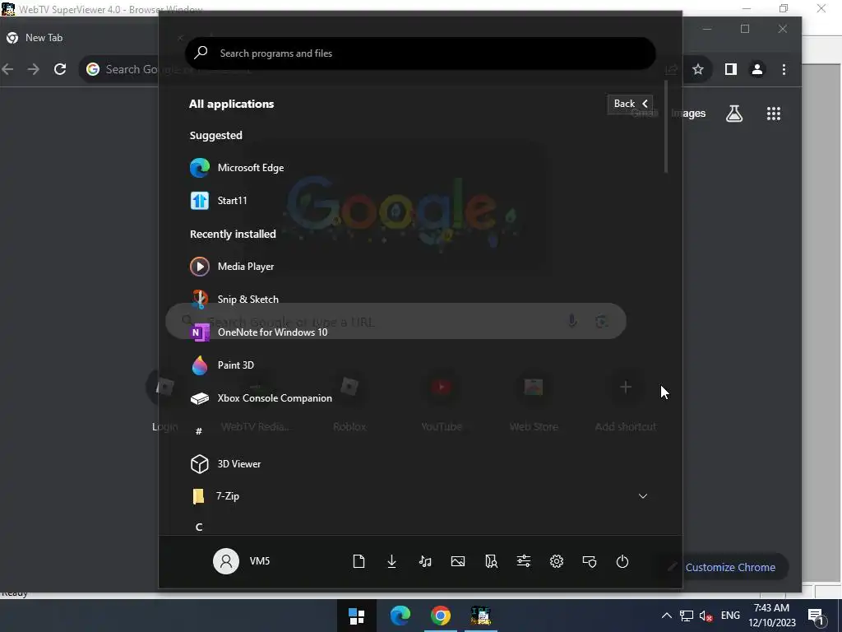Open Settings gear icon in Start footer
This screenshot has height=632, width=842.
557,561
